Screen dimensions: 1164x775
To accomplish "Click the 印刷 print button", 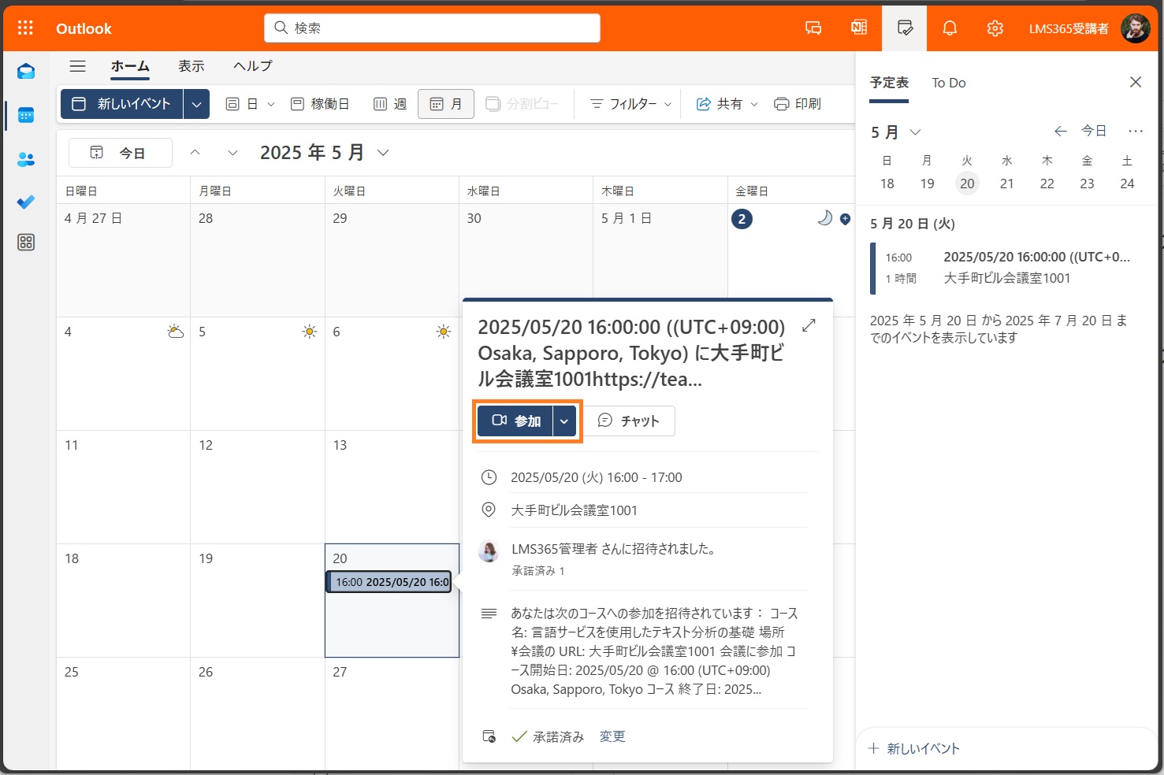I will tap(798, 104).
